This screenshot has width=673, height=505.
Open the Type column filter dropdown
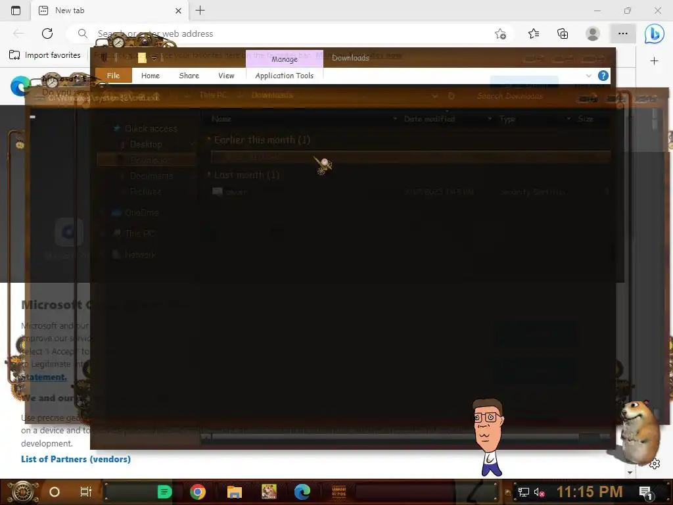point(569,119)
